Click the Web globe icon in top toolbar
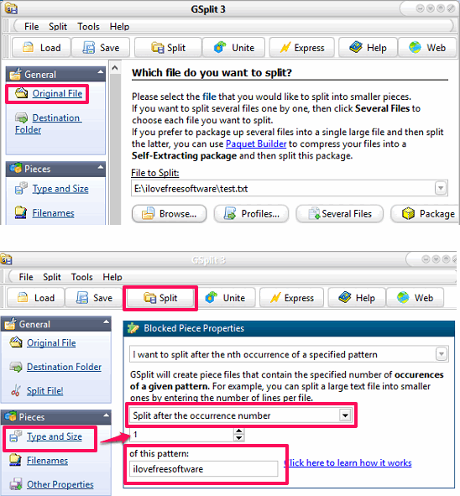This screenshot has height=496, width=460. 415,48
